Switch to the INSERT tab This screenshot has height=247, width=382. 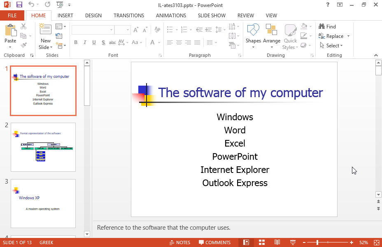[65, 16]
